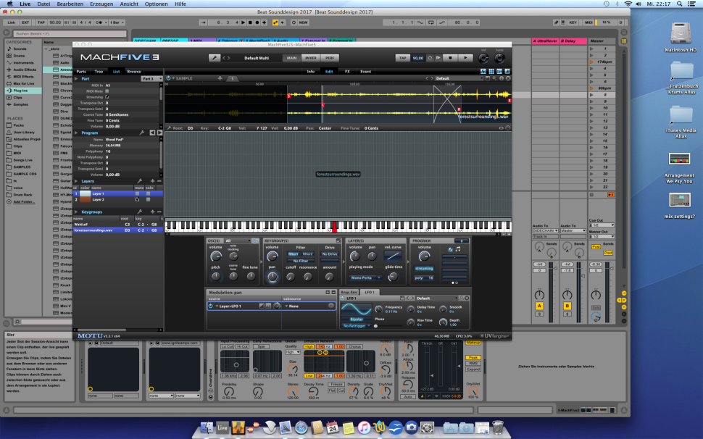This screenshot has width=703, height=439.
Task: Remove a keygroup with the minus icon
Action: [x=159, y=212]
